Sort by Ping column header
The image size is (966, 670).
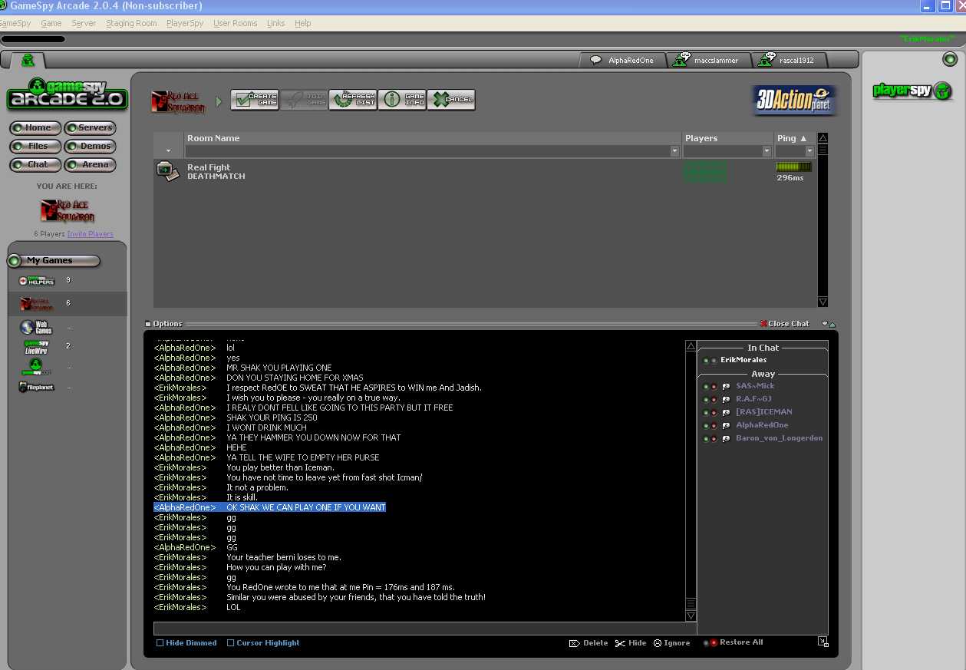coord(794,138)
